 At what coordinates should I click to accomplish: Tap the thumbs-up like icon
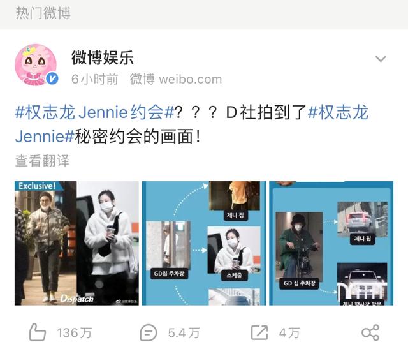point(37,332)
